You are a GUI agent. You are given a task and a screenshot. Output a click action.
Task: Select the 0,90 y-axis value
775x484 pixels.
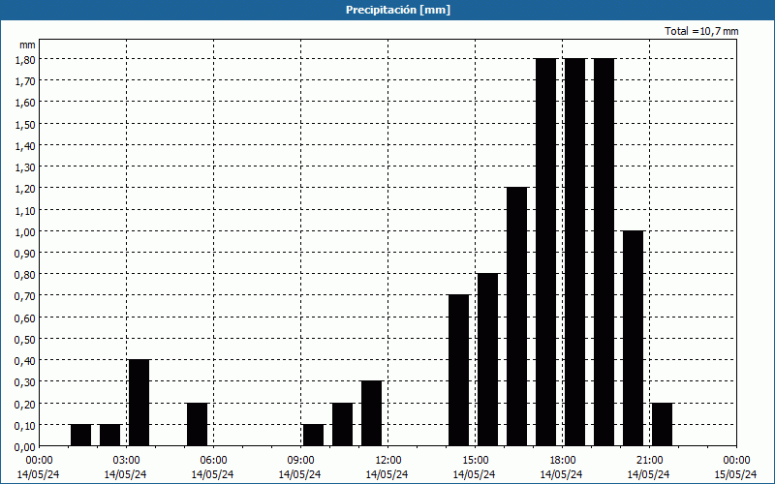tap(25, 254)
